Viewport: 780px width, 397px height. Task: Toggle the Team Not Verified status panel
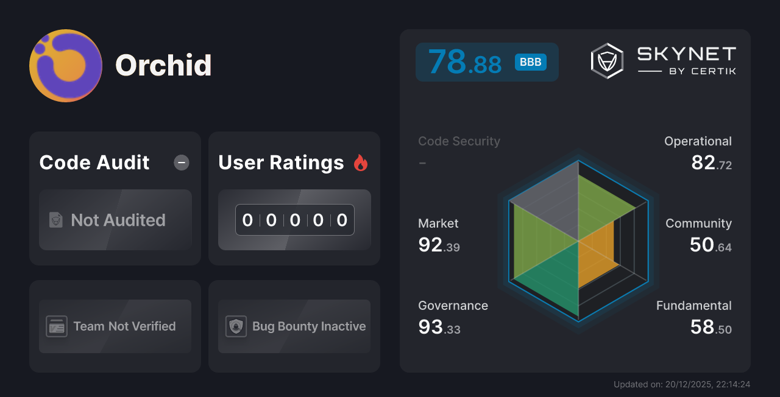point(115,326)
